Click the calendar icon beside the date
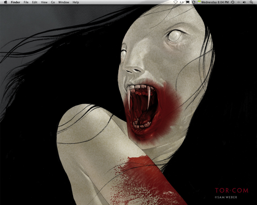Screen dimensions: 257x205 [x=199, y=2]
